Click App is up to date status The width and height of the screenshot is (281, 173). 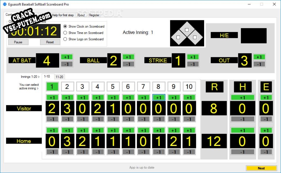point(142,167)
